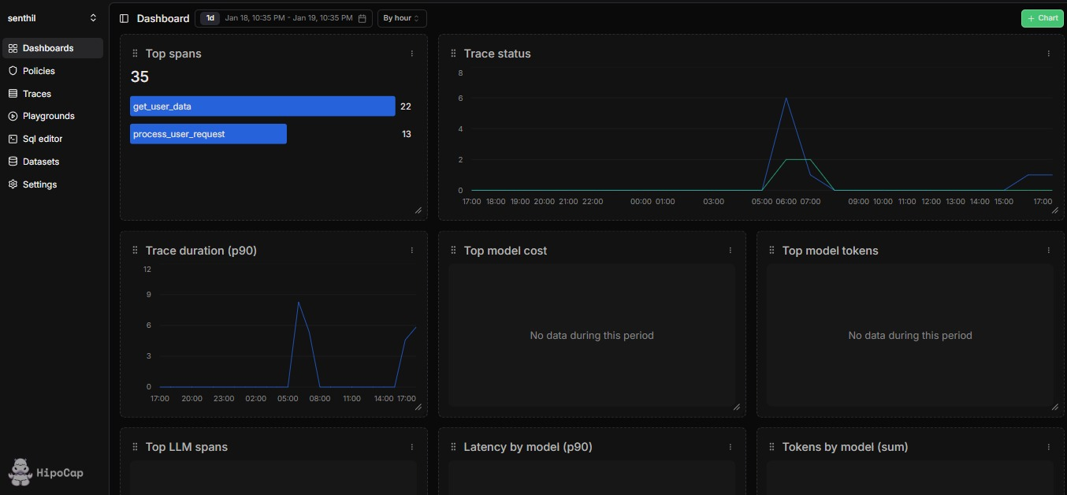Click the Policies shield icon
The image size is (1067, 495).
(13, 71)
